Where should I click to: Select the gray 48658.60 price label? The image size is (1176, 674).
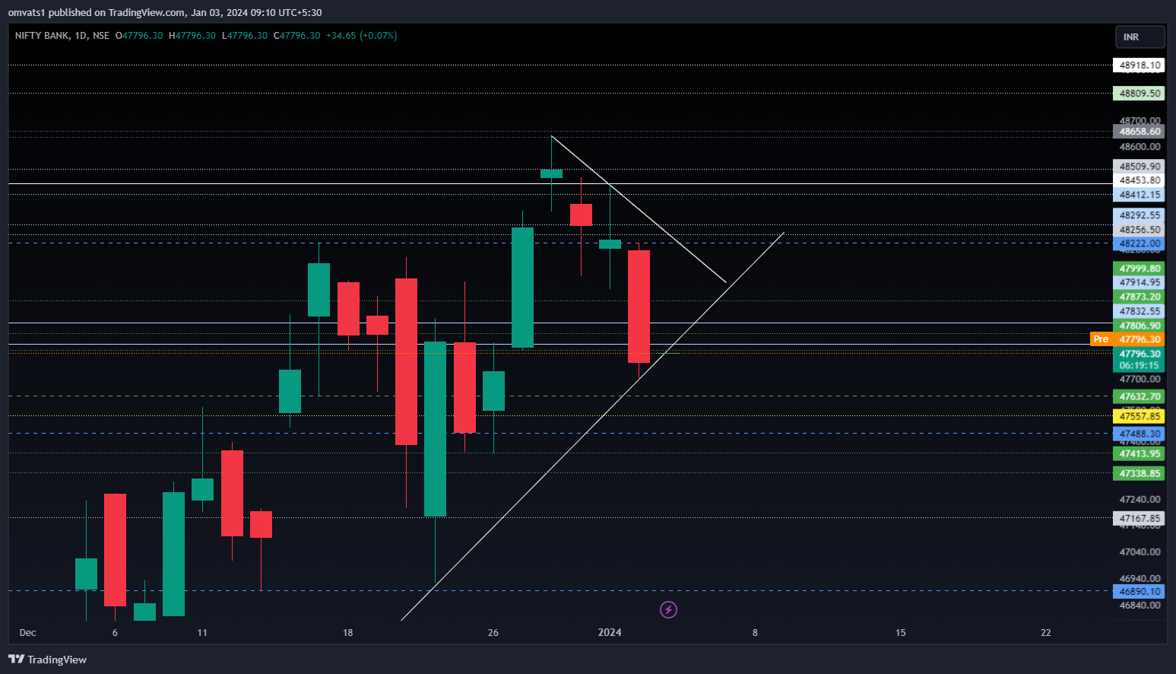pyautogui.click(x=1139, y=132)
